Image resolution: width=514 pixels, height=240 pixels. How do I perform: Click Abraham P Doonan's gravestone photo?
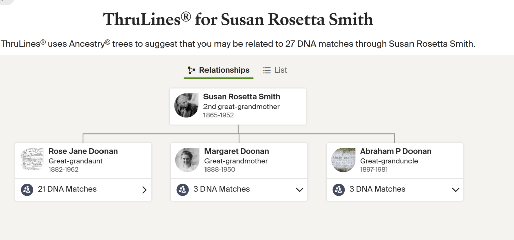(343, 160)
